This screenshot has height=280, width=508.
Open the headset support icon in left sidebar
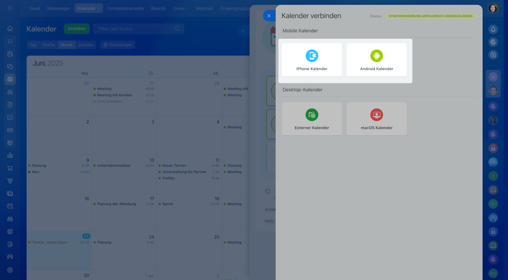tap(10, 257)
